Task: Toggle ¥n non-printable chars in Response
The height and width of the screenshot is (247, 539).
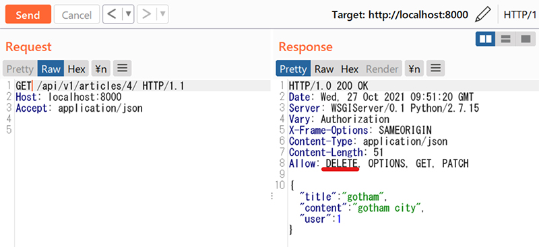Action: pos(414,69)
